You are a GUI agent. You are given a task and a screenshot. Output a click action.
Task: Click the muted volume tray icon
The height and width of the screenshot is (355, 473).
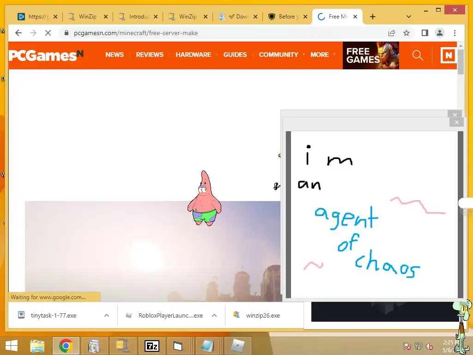click(429, 346)
